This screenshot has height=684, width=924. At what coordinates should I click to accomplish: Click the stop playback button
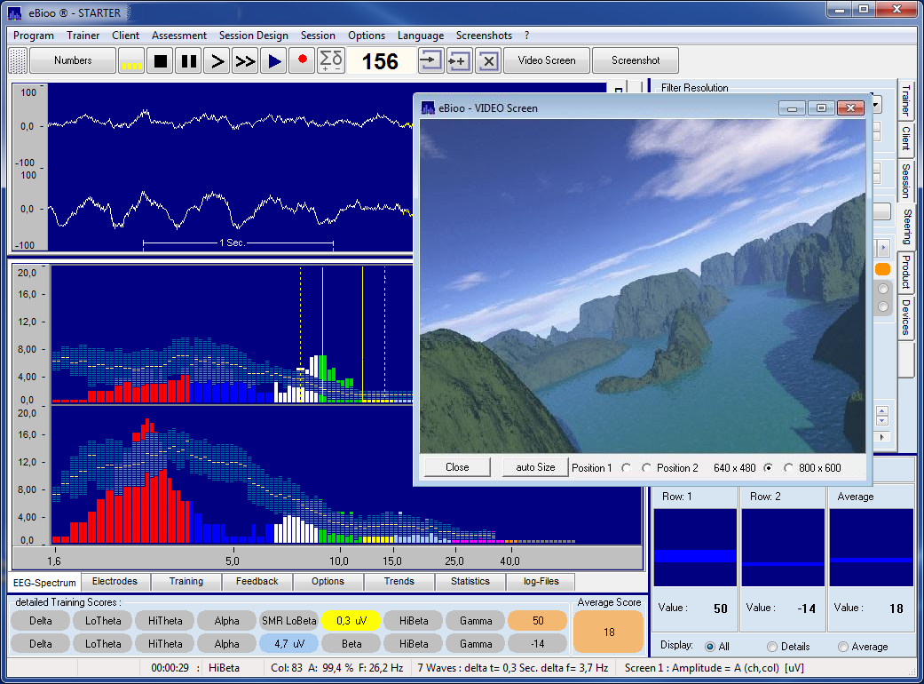(160, 61)
